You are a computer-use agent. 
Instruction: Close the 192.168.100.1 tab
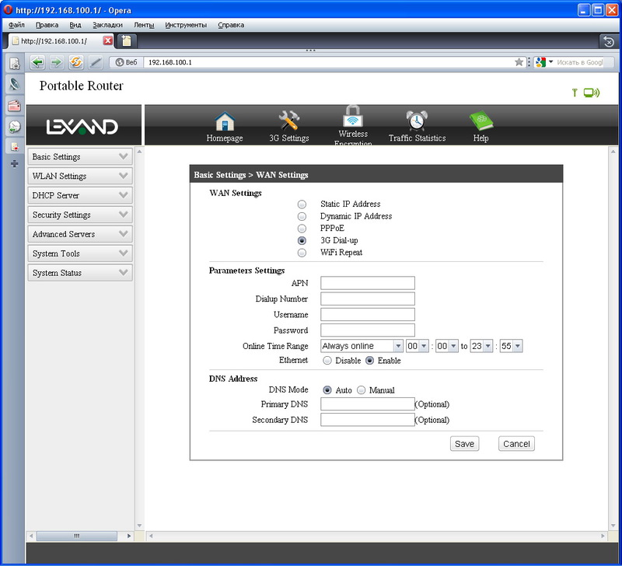click(x=107, y=40)
